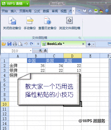Click the print icon
The image size is (111, 130).
point(15,44)
